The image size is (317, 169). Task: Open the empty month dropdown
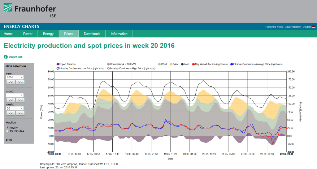[x=15, y=95]
